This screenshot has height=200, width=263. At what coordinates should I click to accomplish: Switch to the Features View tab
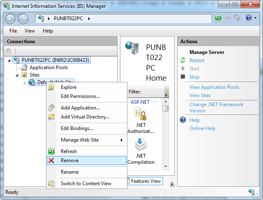click(x=145, y=181)
